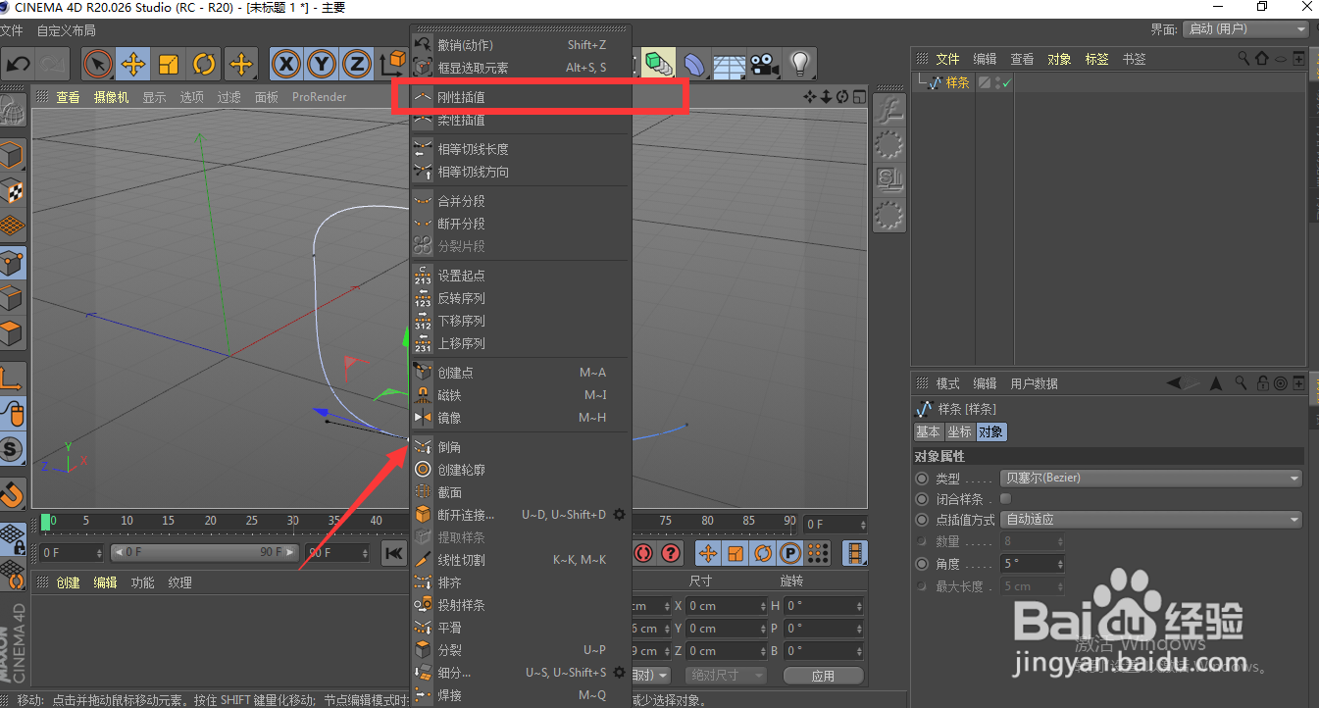Click the viewport maximize toggle icon
The width and height of the screenshot is (1319, 708).
[859, 97]
